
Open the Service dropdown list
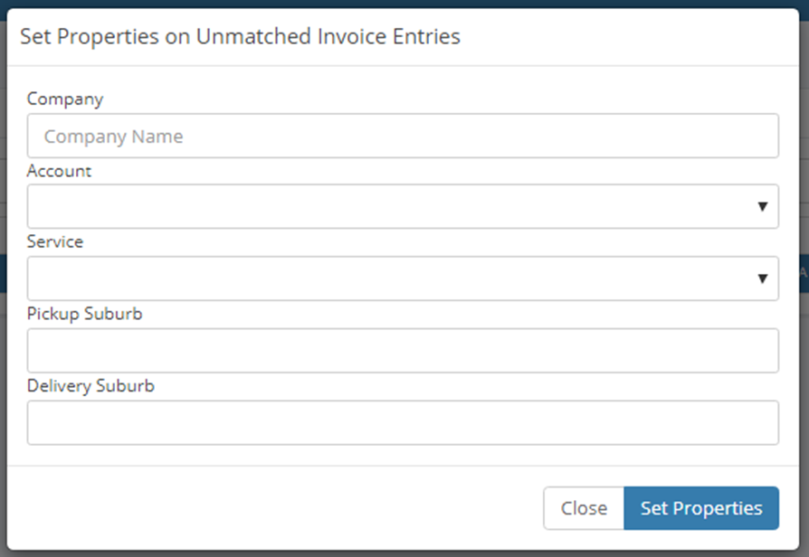point(389,278)
